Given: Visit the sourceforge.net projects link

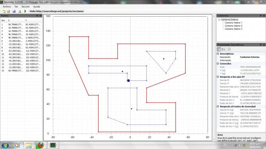Looking at the screenshot, I should tap(56, 11).
